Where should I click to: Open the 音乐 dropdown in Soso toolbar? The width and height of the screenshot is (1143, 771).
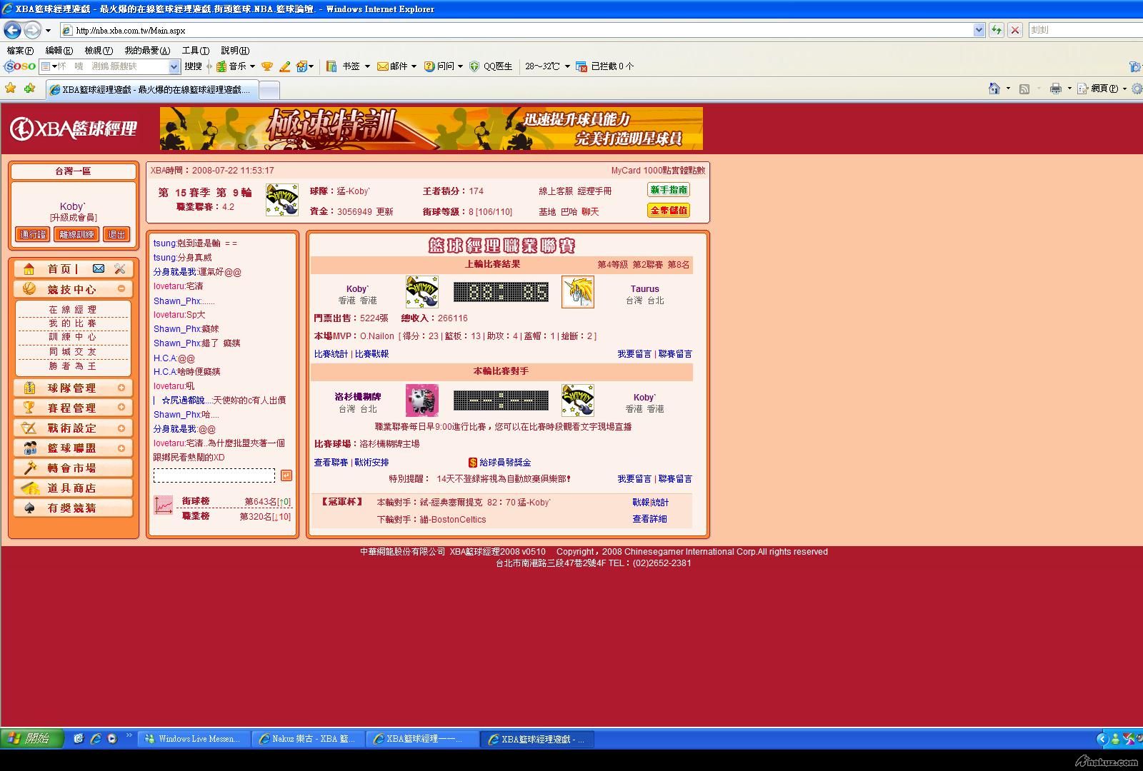coord(251,66)
